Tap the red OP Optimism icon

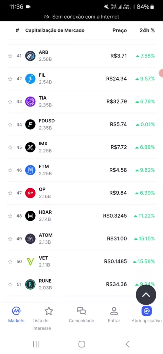click(30, 193)
